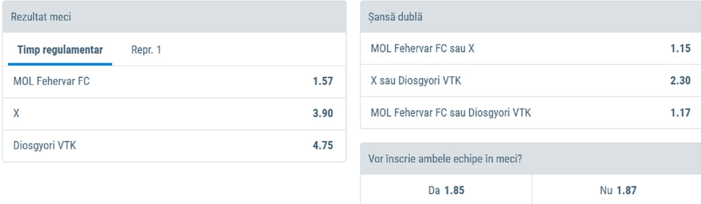The image size is (701, 204).
Task: Collapse the Șansă dublă market header
Action: coord(530,17)
